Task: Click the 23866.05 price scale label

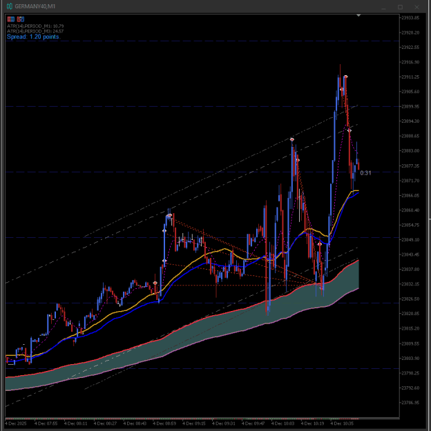Action: [x=410, y=195]
